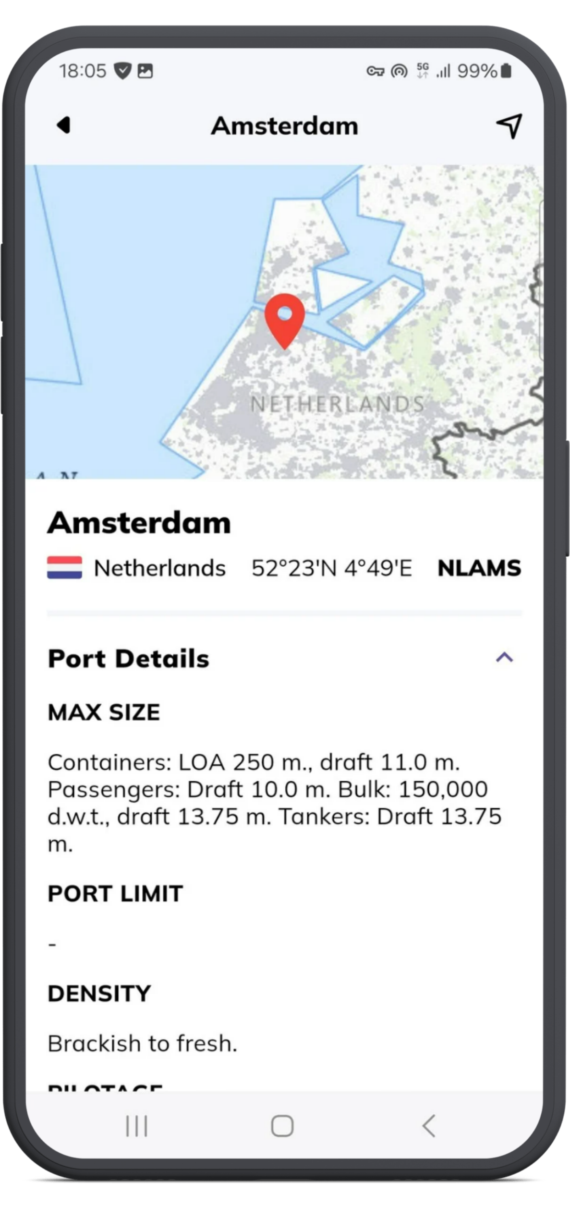Viewport: 570px width, 1208px height.
Task: Tap the image notification icon
Action: tap(145, 71)
